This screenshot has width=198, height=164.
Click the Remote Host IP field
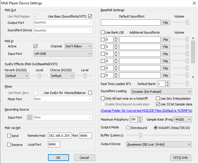pos(59,136)
